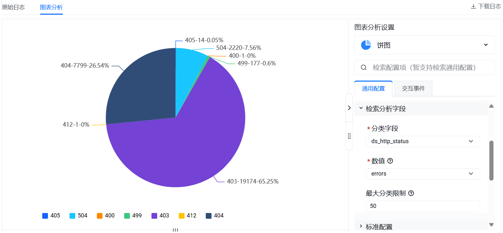The height and width of the screenshot is (233, 503).
Task: Click the vertical drag handle dots icon
Action: [x=349, y=136]
